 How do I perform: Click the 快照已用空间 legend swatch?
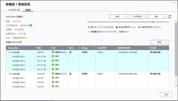coord(139,27)
